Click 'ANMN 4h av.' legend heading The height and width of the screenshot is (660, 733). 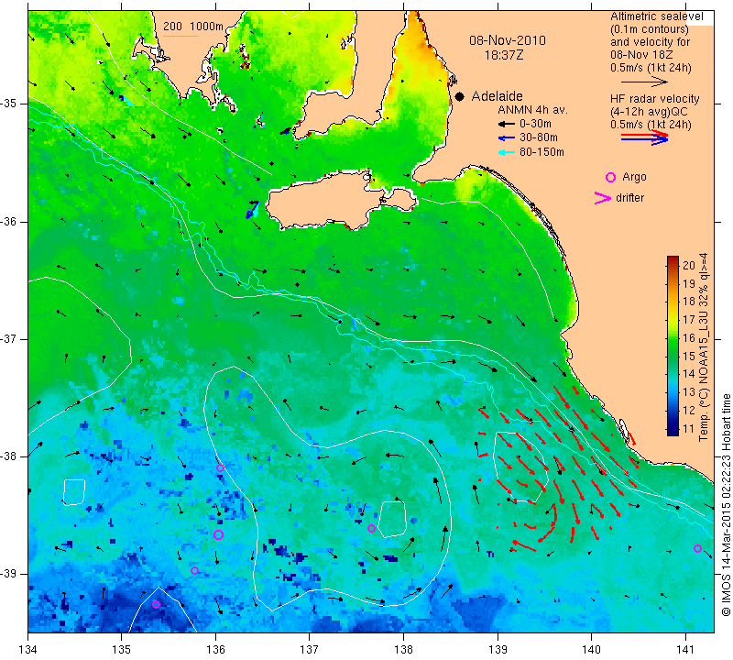[532, 110]
